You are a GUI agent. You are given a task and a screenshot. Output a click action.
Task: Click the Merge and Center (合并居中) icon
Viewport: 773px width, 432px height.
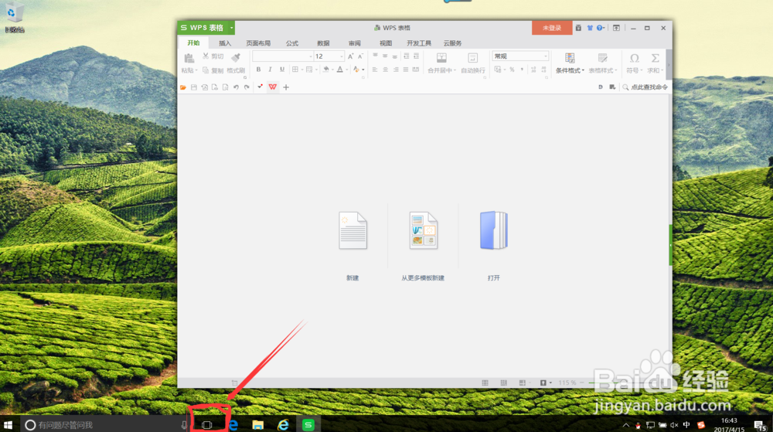tap(441, 58)
